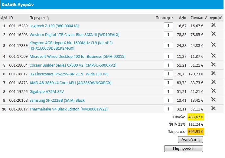This screenshot has width=225, height=158.
Task: Remove Gigabyte A75M-S2V motherboard
Action: coord(214,91)
